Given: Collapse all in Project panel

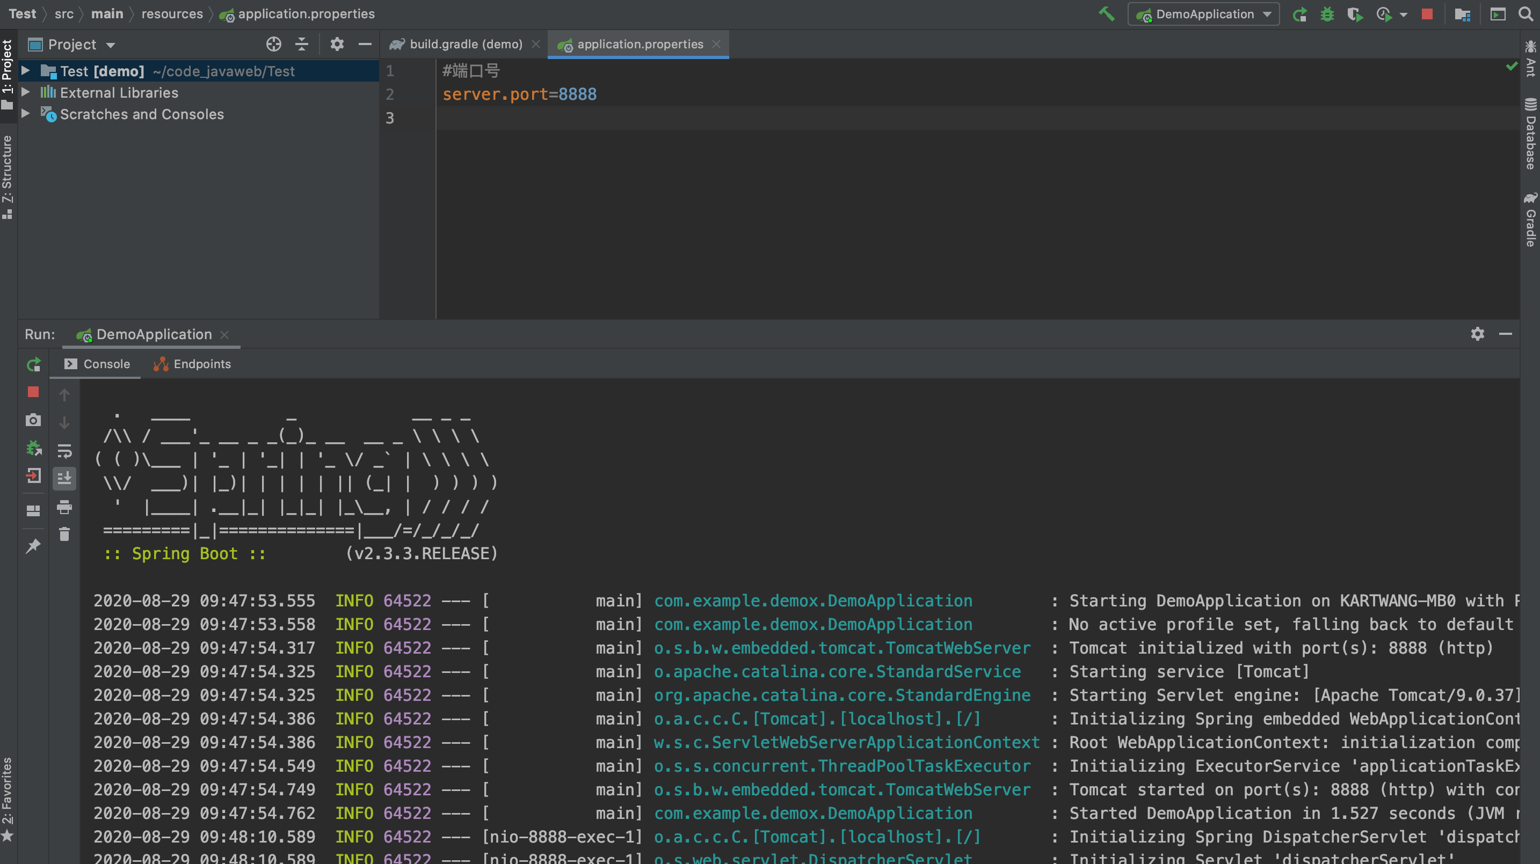Looking at the screenshot, I should pyautogui.click(x=302, y=43).
